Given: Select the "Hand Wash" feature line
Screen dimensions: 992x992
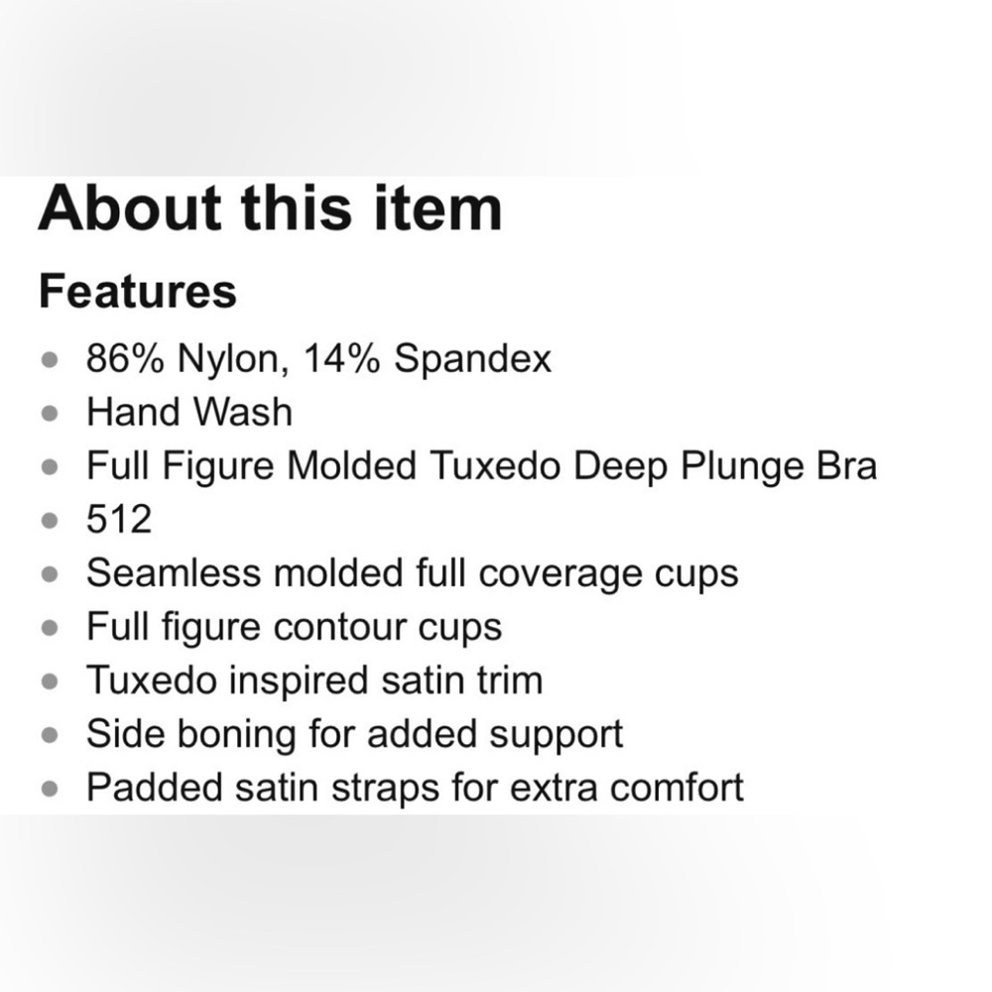Looking at the screenshot, I should click(x=189, y=412).
